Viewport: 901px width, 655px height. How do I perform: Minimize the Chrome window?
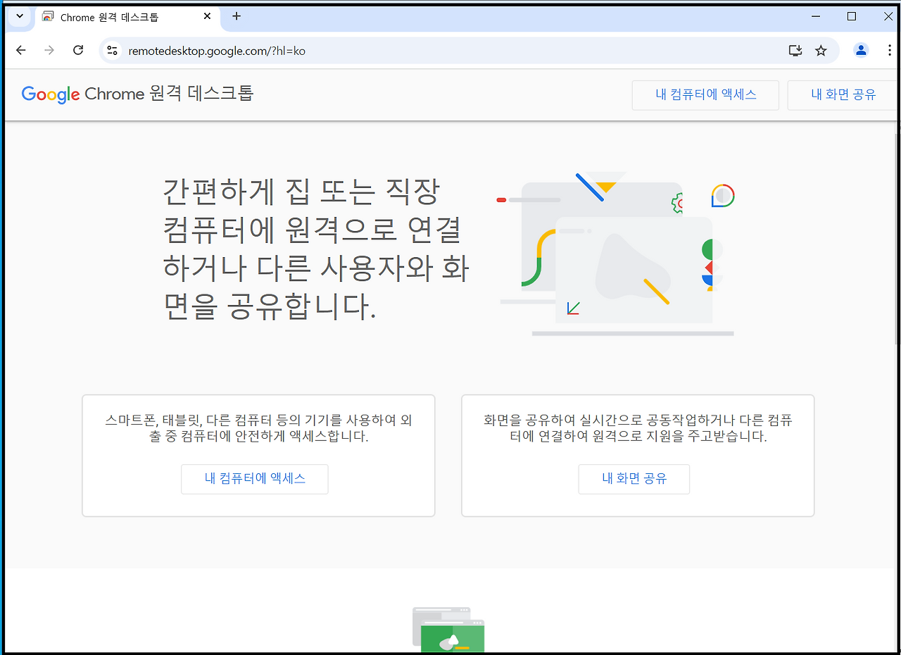pyautogui.click(x=816, y=16)
